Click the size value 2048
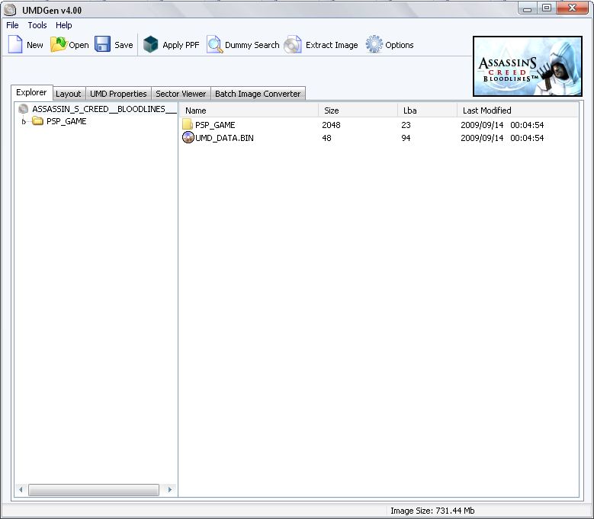This screenshot has height=519, width=594. tap(331, 125)
